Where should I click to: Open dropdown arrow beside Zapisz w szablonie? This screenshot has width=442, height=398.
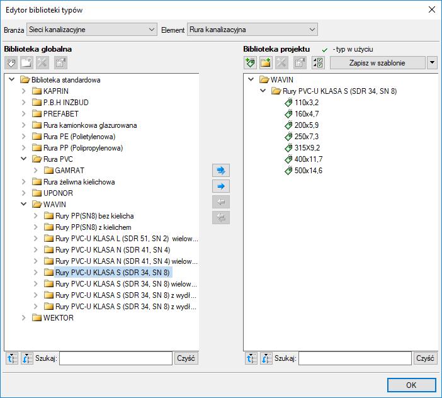[433, 63]
